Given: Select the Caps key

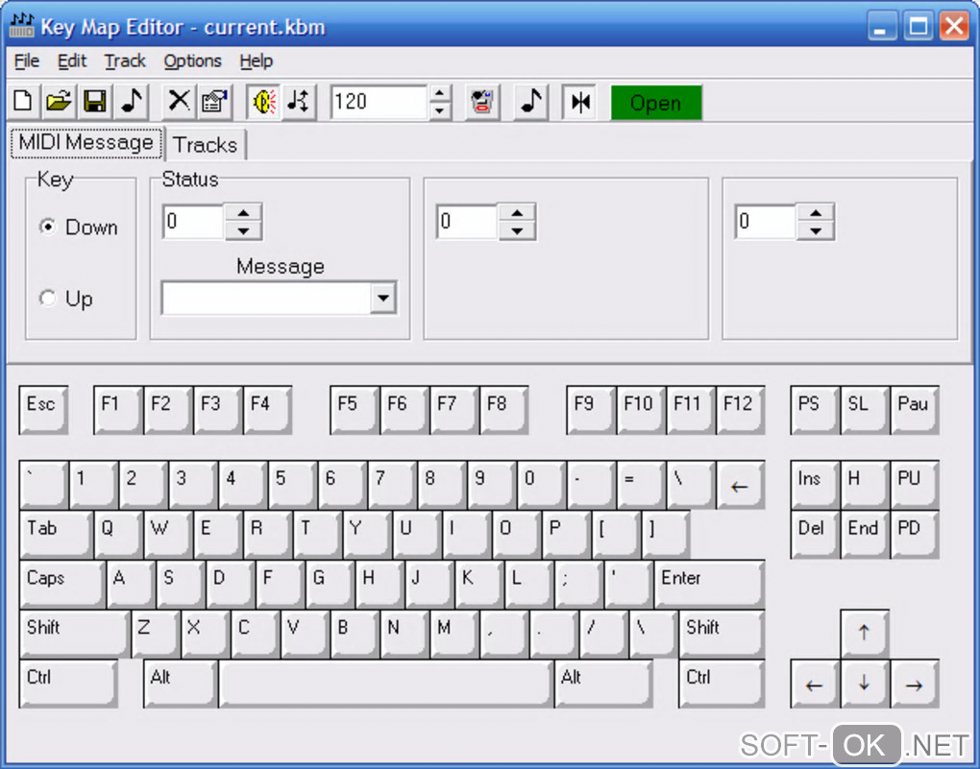Looking at the screenshot, I should 62,584.
